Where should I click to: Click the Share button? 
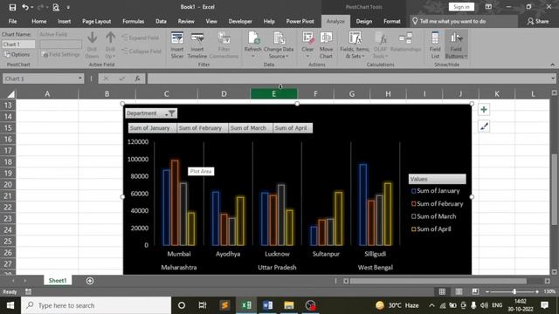coord(538,21)
